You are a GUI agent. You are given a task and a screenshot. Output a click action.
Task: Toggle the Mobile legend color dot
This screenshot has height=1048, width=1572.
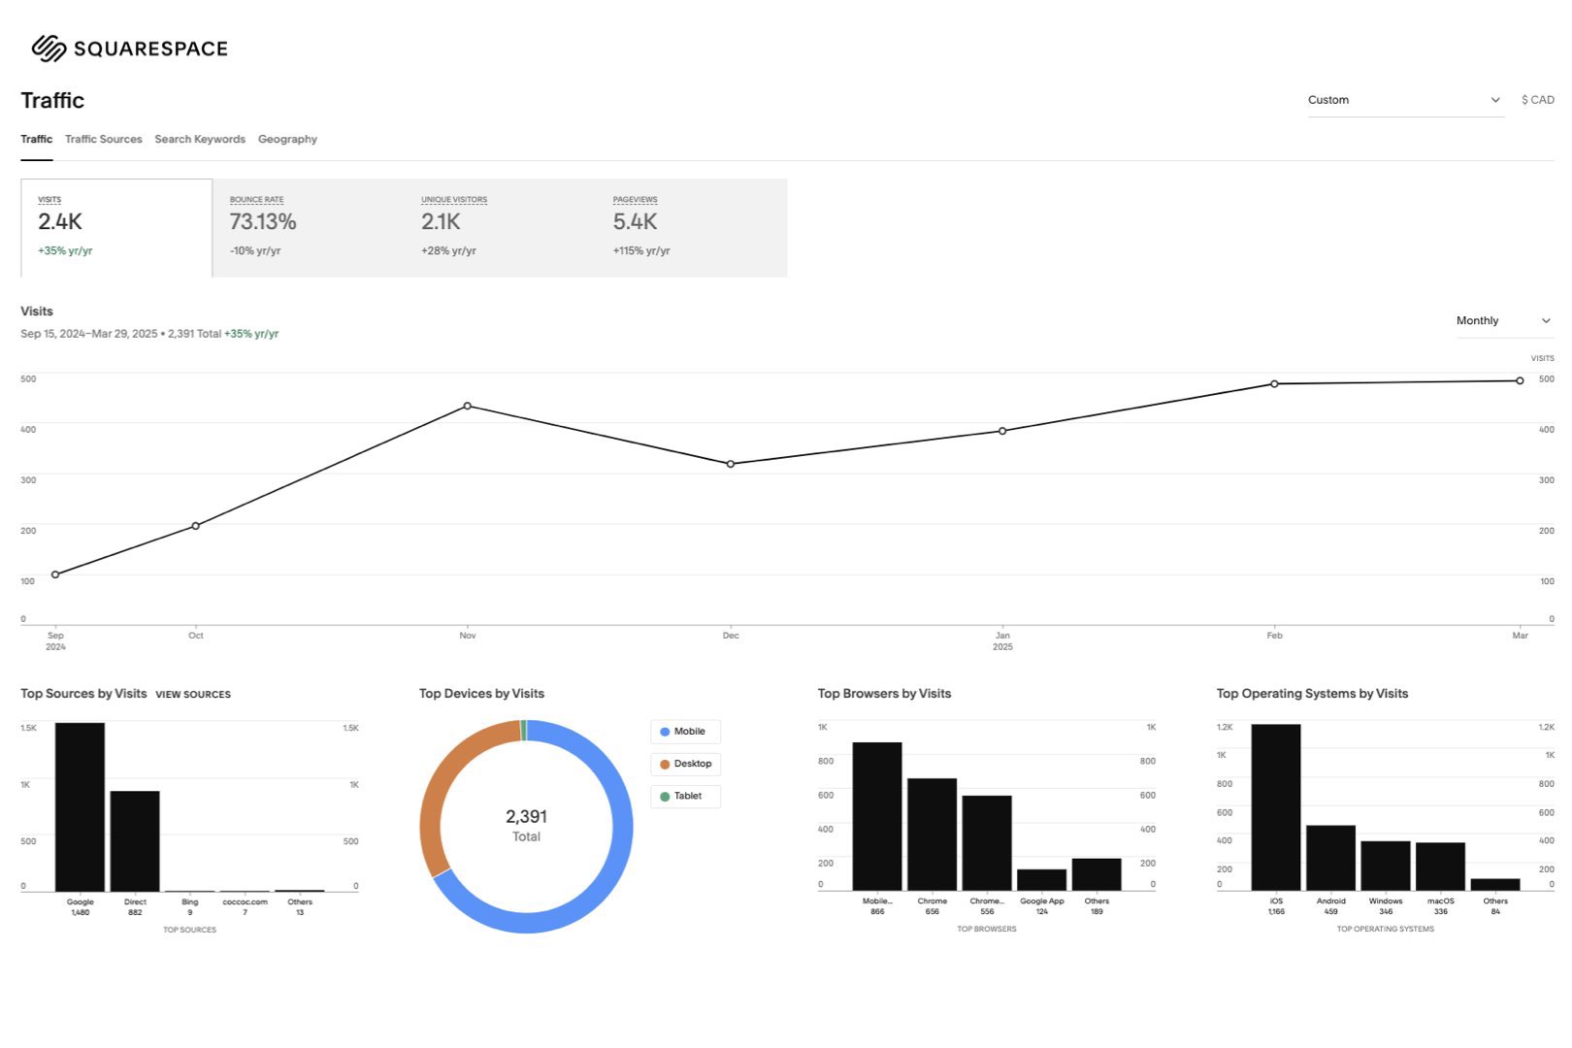(665, 732)
